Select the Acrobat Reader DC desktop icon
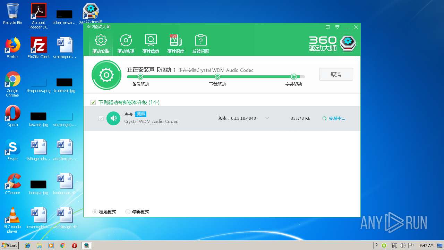 (39, 16)
